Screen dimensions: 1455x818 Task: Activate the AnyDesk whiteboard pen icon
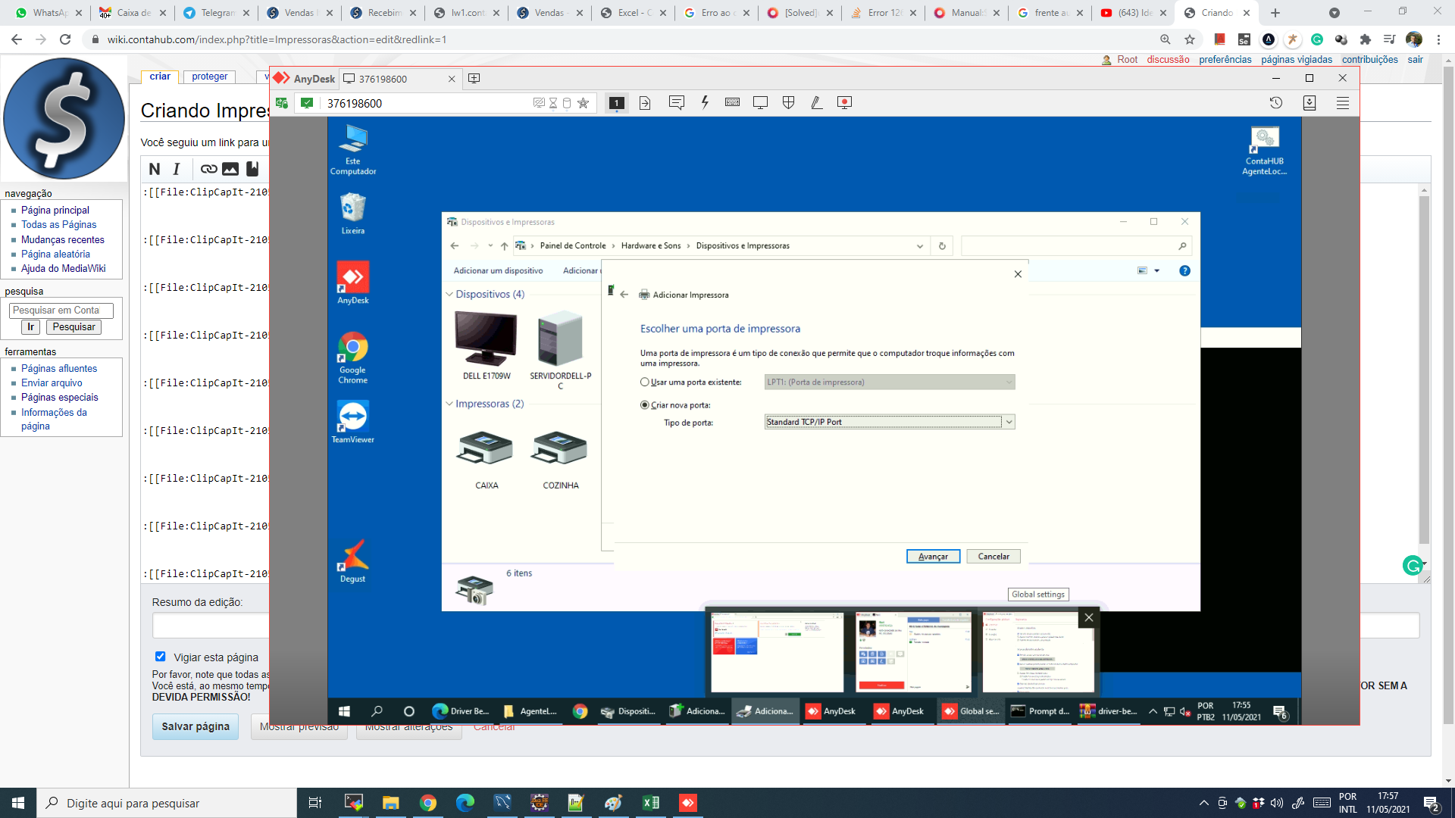pos(816,102)
